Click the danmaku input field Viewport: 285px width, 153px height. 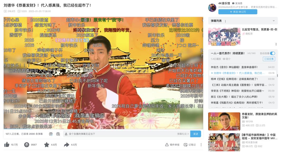(120, 134)
